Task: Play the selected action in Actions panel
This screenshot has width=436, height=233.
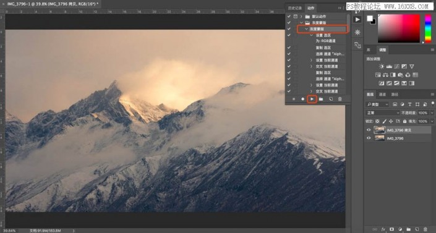Action: click(312, 99)
